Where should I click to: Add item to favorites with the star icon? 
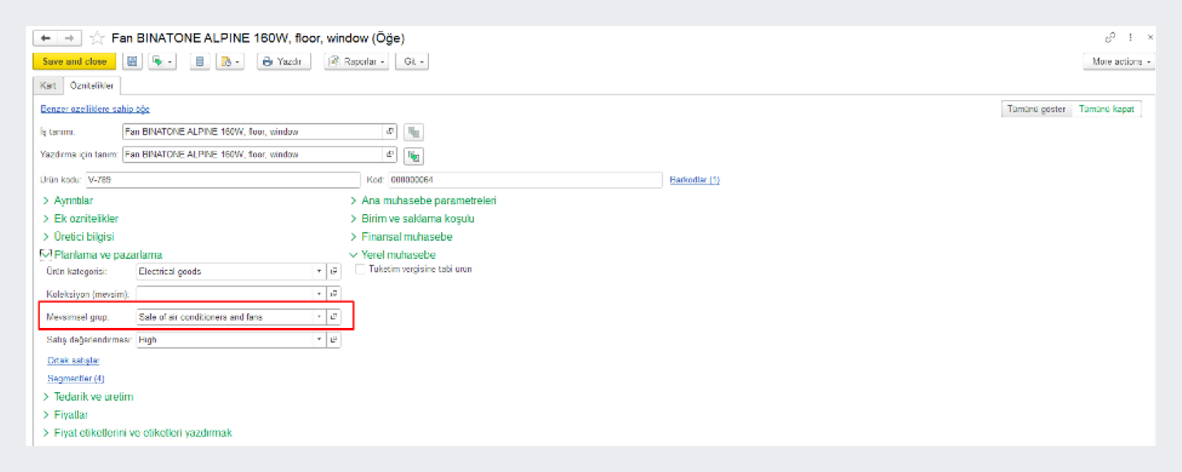coord(97,38)
